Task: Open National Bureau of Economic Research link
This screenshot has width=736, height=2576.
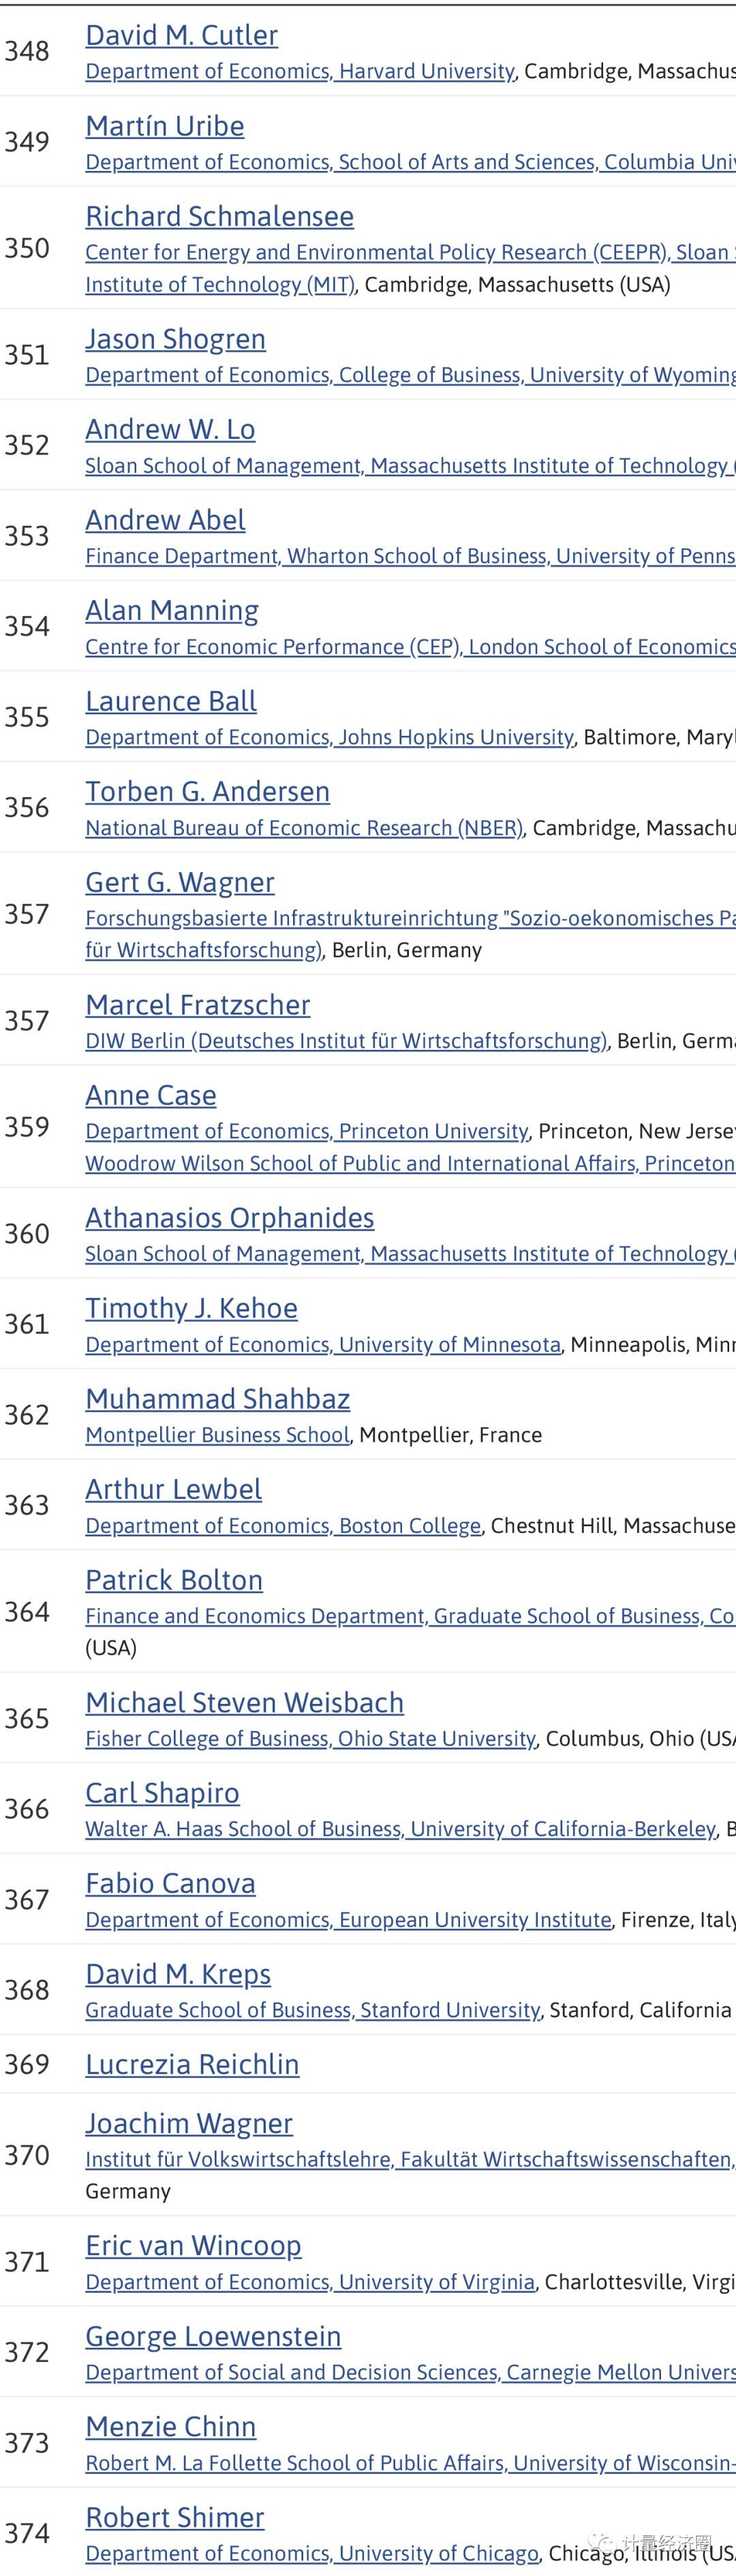Action: (304, 828)
